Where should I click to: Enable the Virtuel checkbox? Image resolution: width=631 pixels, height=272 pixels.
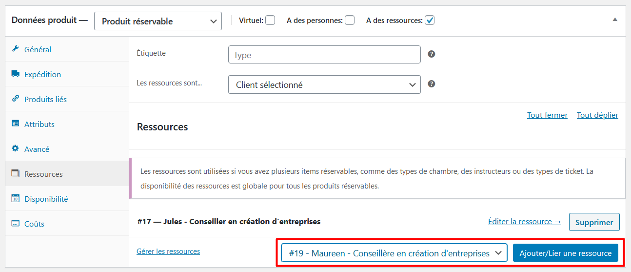[270, 21]
